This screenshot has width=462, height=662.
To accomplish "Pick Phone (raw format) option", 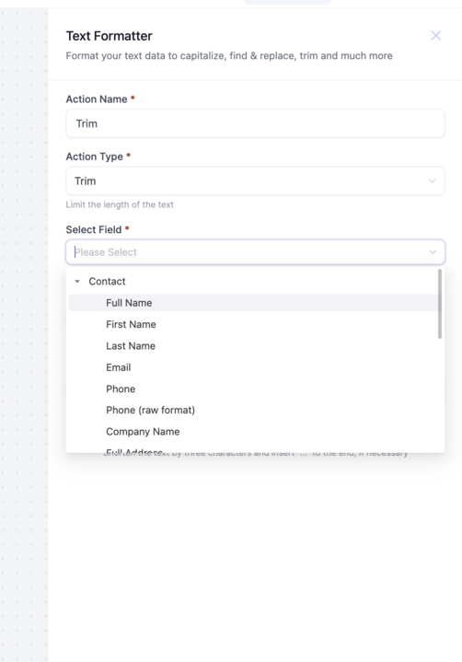I will click(x=253, y=410).
